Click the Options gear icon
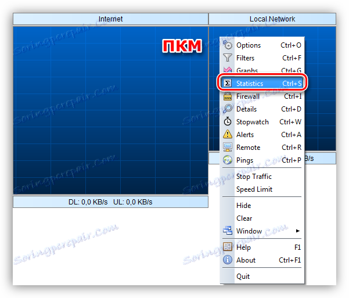 [x=228, y=45]
